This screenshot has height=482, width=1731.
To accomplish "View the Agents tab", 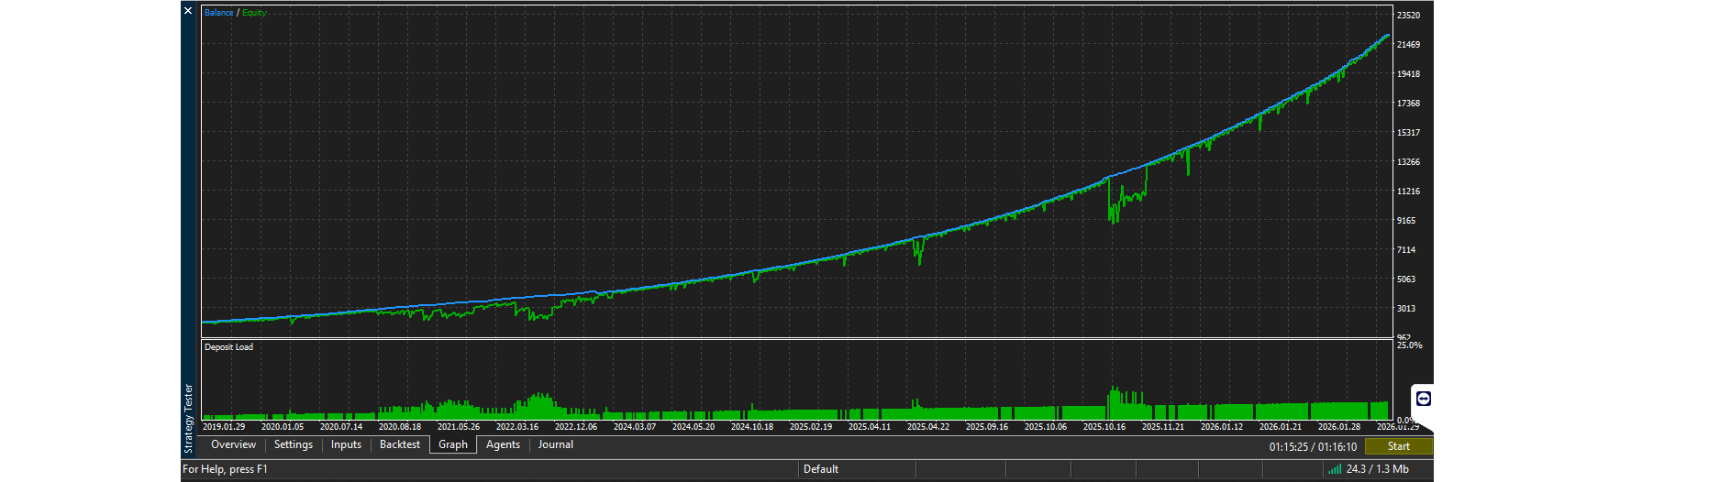I will [503, 444].
